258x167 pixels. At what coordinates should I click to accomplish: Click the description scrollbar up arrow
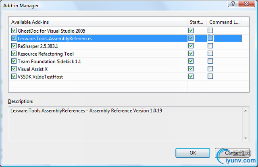click(246, 111)
